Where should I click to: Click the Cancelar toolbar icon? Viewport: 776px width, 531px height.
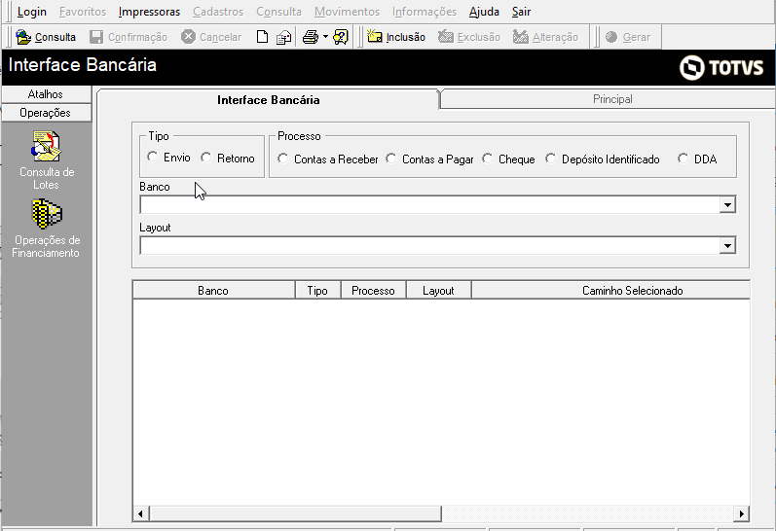pos(188,37)
